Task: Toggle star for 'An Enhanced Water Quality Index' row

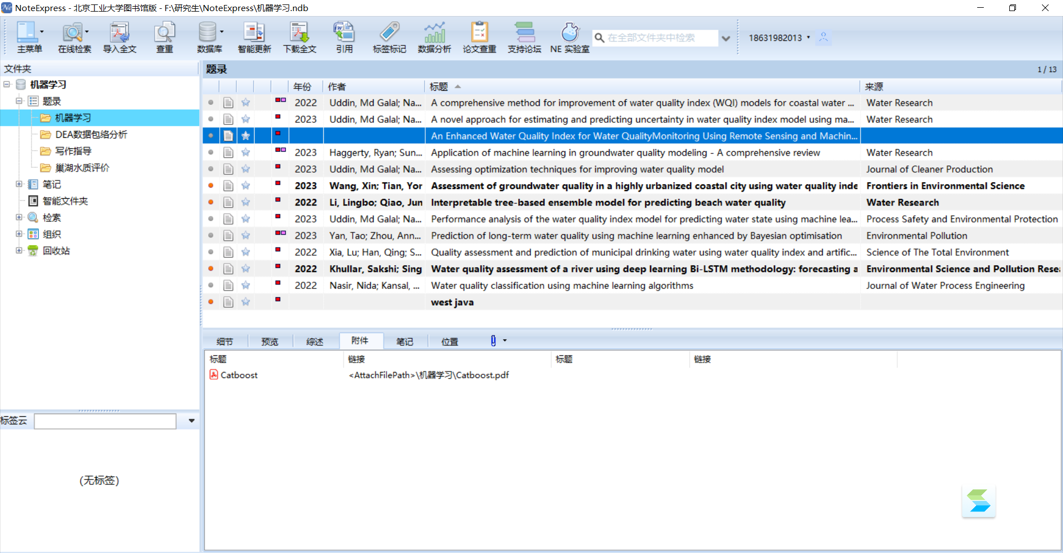Action: coord(246,136)
